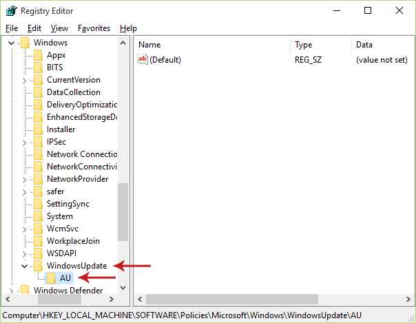
Task: Click the NetworkProvider folder icon
Action: pyautogui.click(x=38, y=179)
